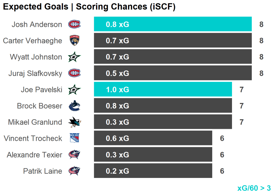The width and height of the screenshot is (274, 195).
Task: Click the Carter Verhaeghe player name
Action: pos(32,41)
